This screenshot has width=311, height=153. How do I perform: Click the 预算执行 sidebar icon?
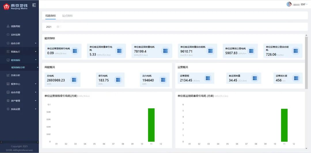tap(8, 52)
